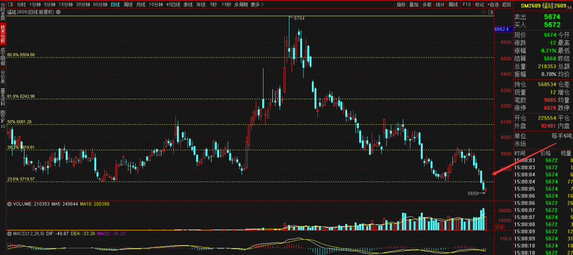Select the 60分钟 period
The image size is (573, 255).
click(x=101, y=5)
